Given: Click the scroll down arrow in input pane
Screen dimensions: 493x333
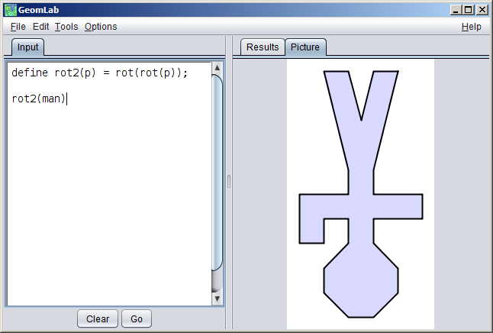Looking at the screenshot, I should pos(217,299).
